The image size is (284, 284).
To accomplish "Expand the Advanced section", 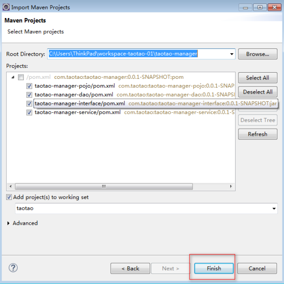I will (8, 223).
